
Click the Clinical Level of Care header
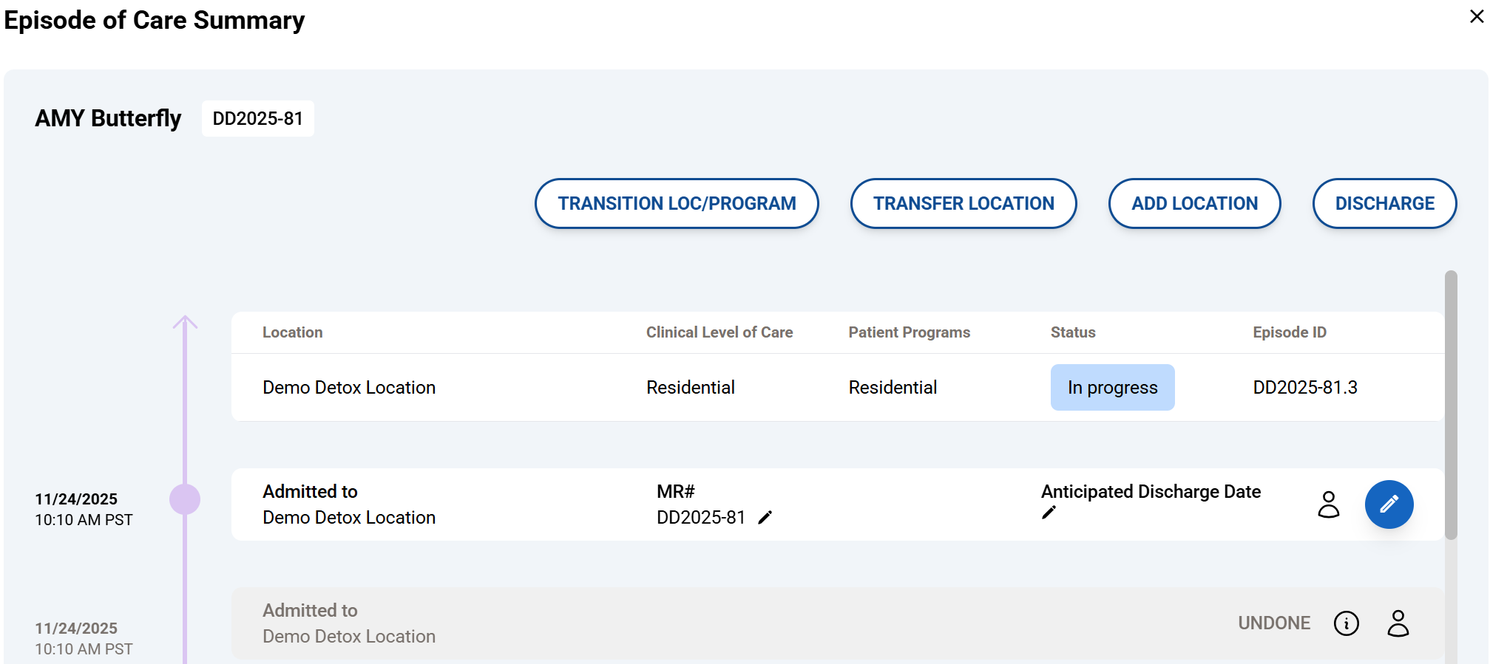[719, 332]
